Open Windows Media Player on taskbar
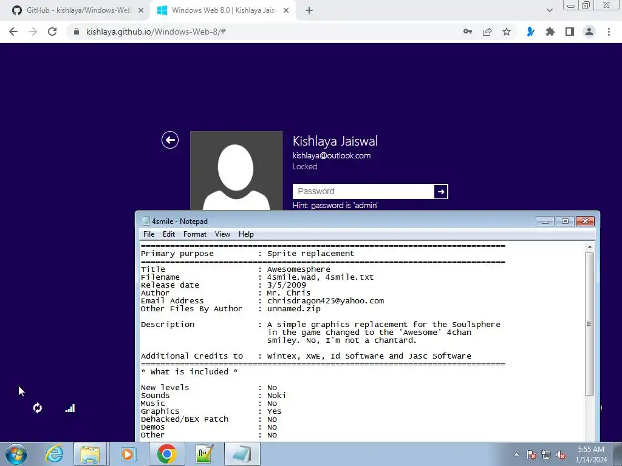The height and width of the screenshot is (466, 622). click(x=128, y=454)
